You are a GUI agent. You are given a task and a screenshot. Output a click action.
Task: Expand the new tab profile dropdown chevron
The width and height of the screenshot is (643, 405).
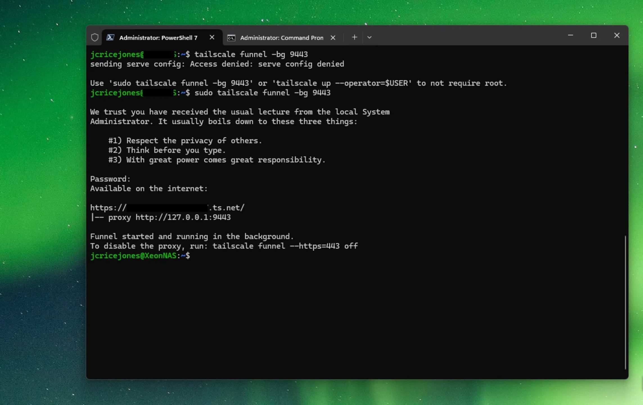point(369,37)
